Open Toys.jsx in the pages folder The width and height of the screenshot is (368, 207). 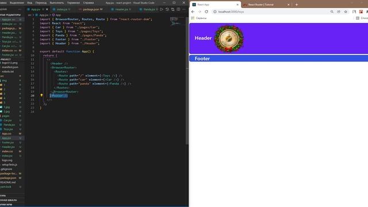[x=8, y=129]
